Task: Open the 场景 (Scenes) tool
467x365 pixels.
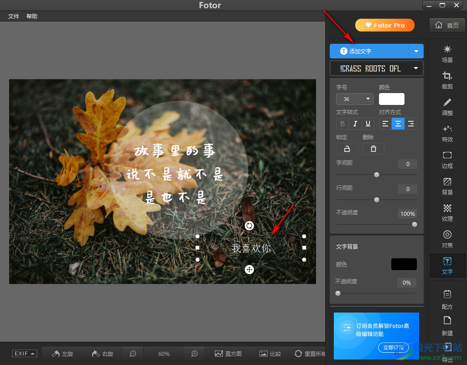Action: click(x=447, y=53)
